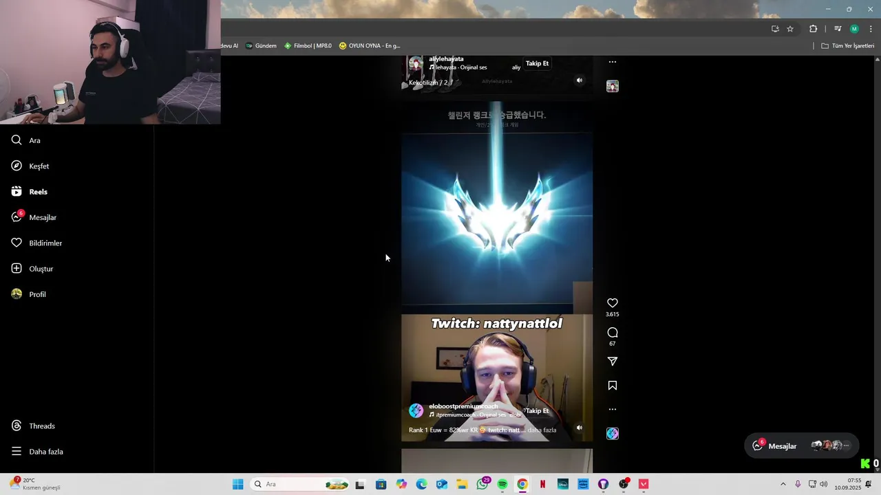The height and width of the screenshot is (495, 881).
Task: Open Windows Start menu
Action: click(x=237, y=484)
